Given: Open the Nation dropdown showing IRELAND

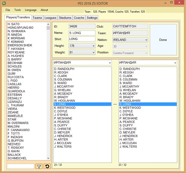Looking at the screenshot, I should (x=130, y=40).
